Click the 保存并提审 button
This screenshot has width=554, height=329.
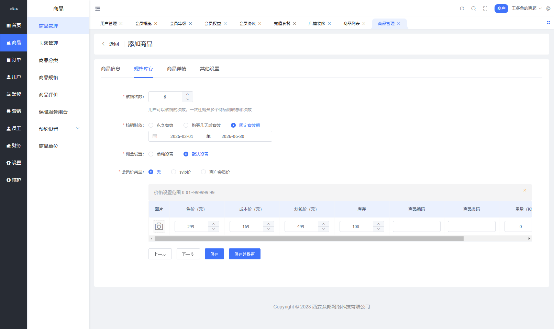(x=244, y=254)
